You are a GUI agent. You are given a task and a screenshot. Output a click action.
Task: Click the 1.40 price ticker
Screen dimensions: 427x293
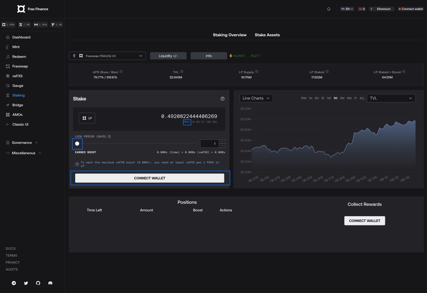tap(57, 25)
